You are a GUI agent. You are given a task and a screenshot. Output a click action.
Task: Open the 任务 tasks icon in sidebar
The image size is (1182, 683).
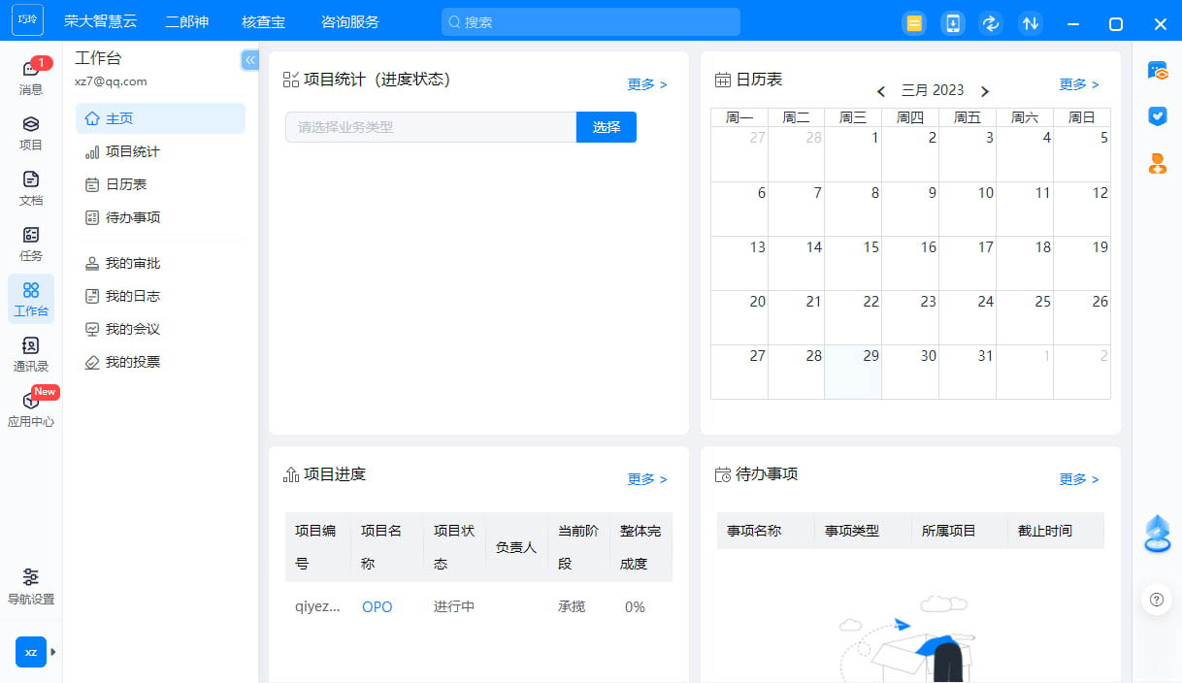coord(31,243)
